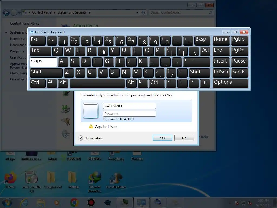Tap the Bksp key
Image resolution: width=277 pixels, height=208 pixels.
tap(202, 41)
